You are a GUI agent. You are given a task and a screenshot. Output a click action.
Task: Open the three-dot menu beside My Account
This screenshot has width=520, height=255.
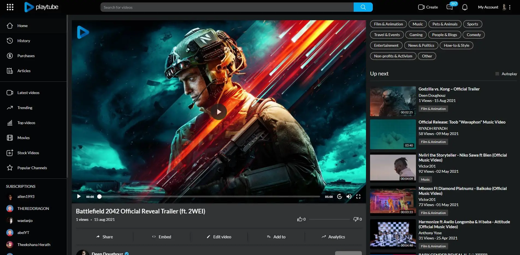510,7
